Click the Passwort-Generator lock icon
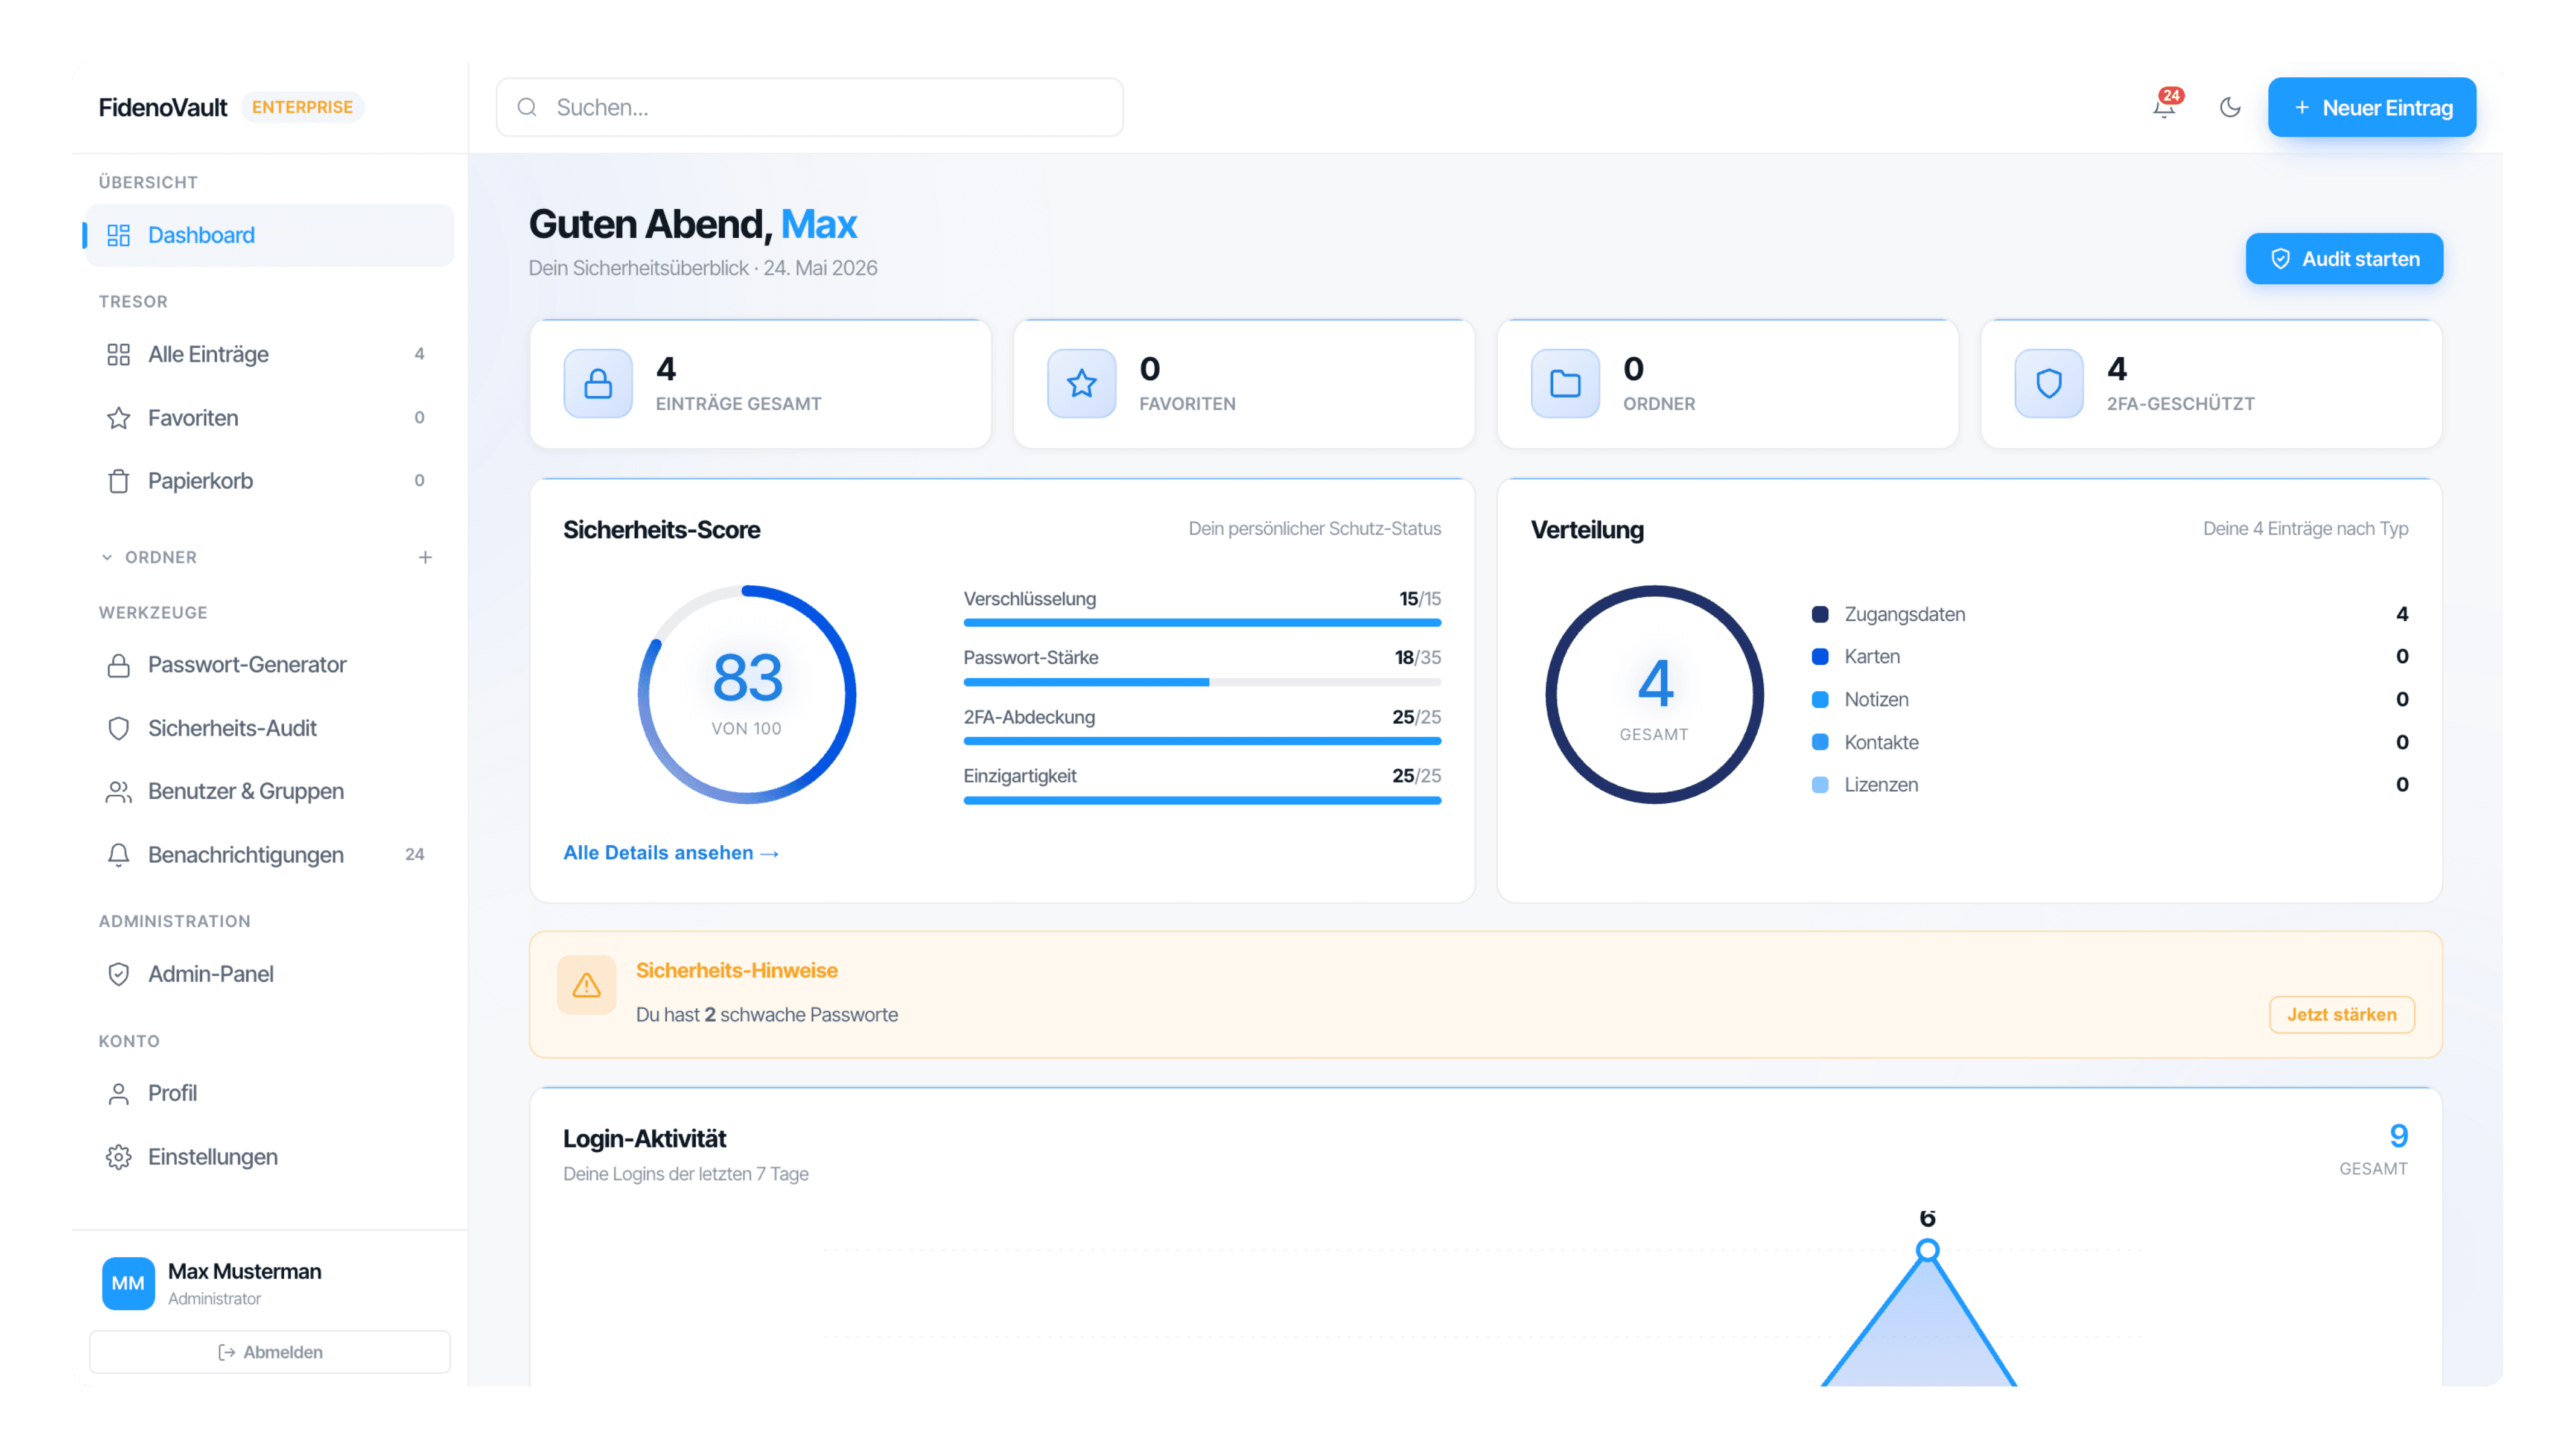Viewport: 2576px width, 1448px height. [x=119, y=665]
